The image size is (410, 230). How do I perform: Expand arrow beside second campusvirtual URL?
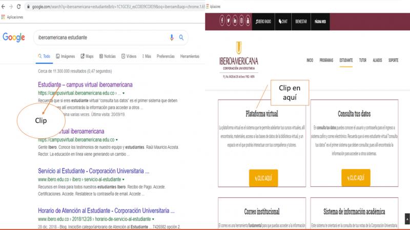(x=117, y=140)
